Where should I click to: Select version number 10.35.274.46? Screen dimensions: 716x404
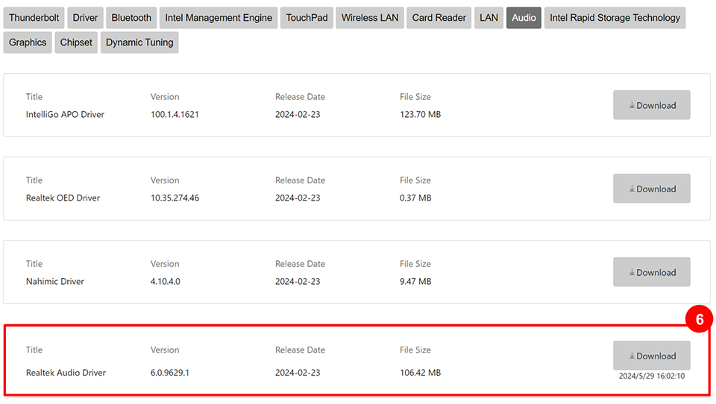[x=175, y=198]
